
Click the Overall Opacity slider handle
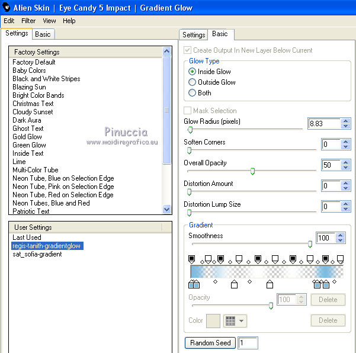252,171
